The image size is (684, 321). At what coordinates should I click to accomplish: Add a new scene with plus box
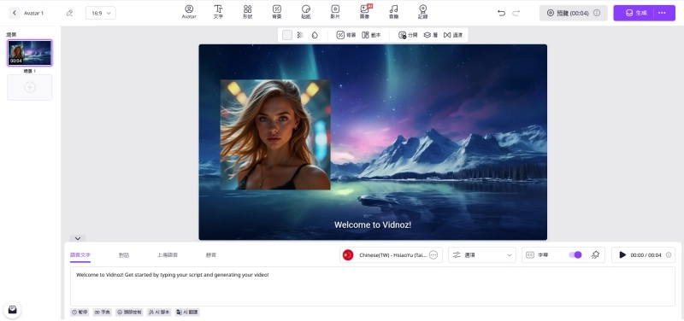(30, 87)
